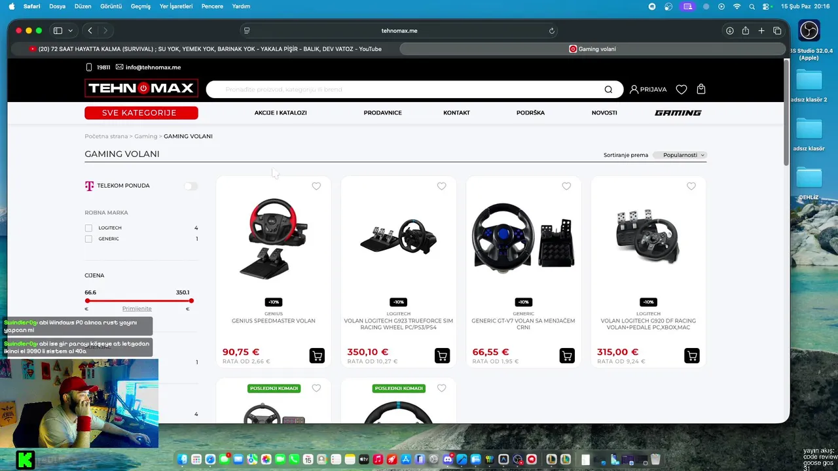Viewport: 838px width, 471px height.
Task: Open the wishlist heart icon in header
Action: click(682, 90)
